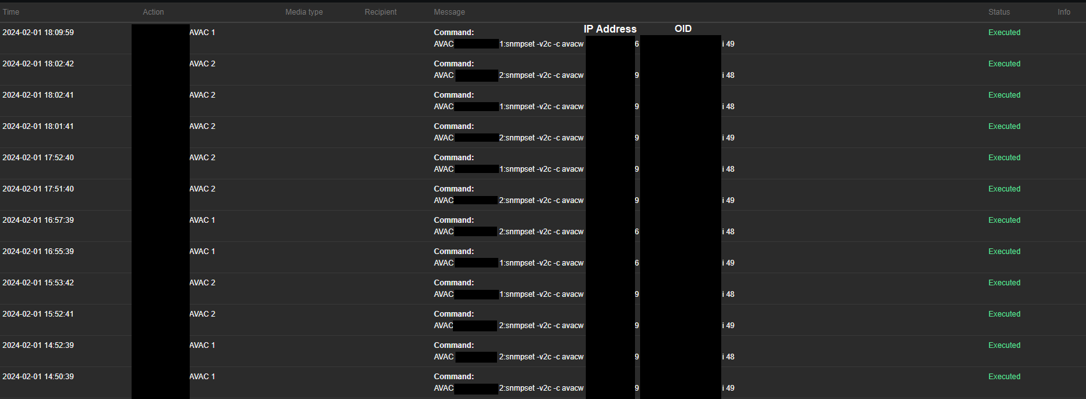Select the 2024-02-01 17:51:40 timestamp
The height and width of the screenshot is (399, 1086).
point(38,189)
